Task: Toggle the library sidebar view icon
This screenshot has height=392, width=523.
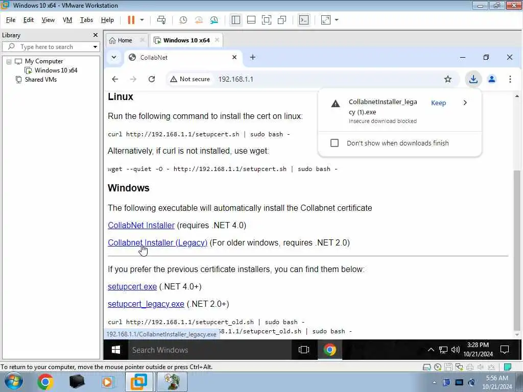Action: (236, 20)
